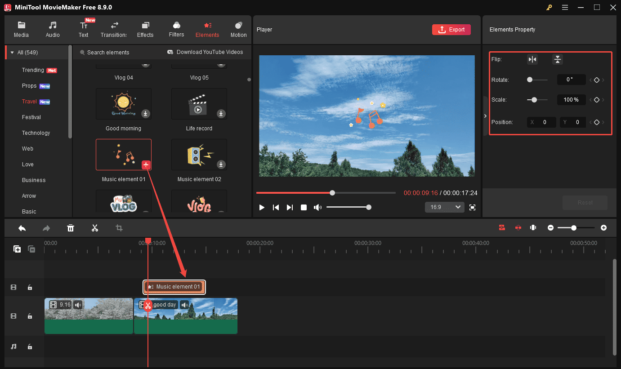Viewport: 621px width, 369px height.
Task: Mute the player volume speaker
Action: [318, 207]
